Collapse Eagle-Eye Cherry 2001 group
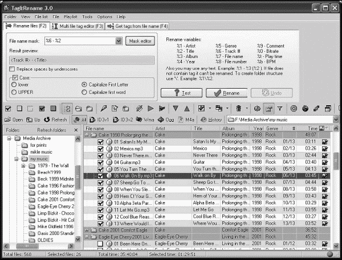 (x=87, y=237)
